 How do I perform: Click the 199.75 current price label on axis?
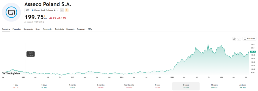point(253,52)
